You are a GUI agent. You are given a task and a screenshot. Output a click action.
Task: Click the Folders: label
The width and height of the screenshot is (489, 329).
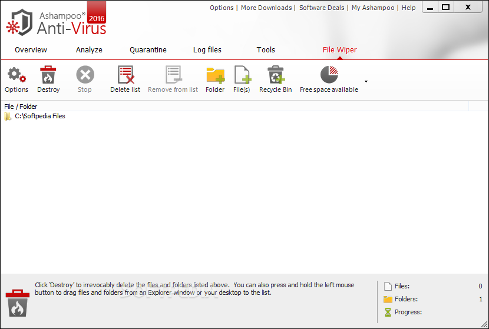click(x=406, y=299)
